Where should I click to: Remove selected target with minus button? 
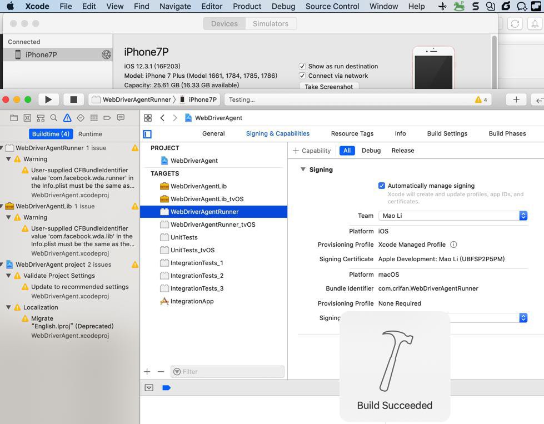161,372
